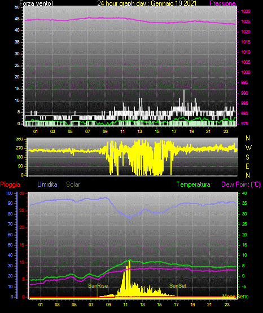Click the Forza vento axis title
This screenshot has width=263, height=313.
coord(36,3)
